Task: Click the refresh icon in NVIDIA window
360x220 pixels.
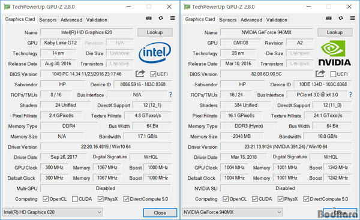Action: click(341, 18)
